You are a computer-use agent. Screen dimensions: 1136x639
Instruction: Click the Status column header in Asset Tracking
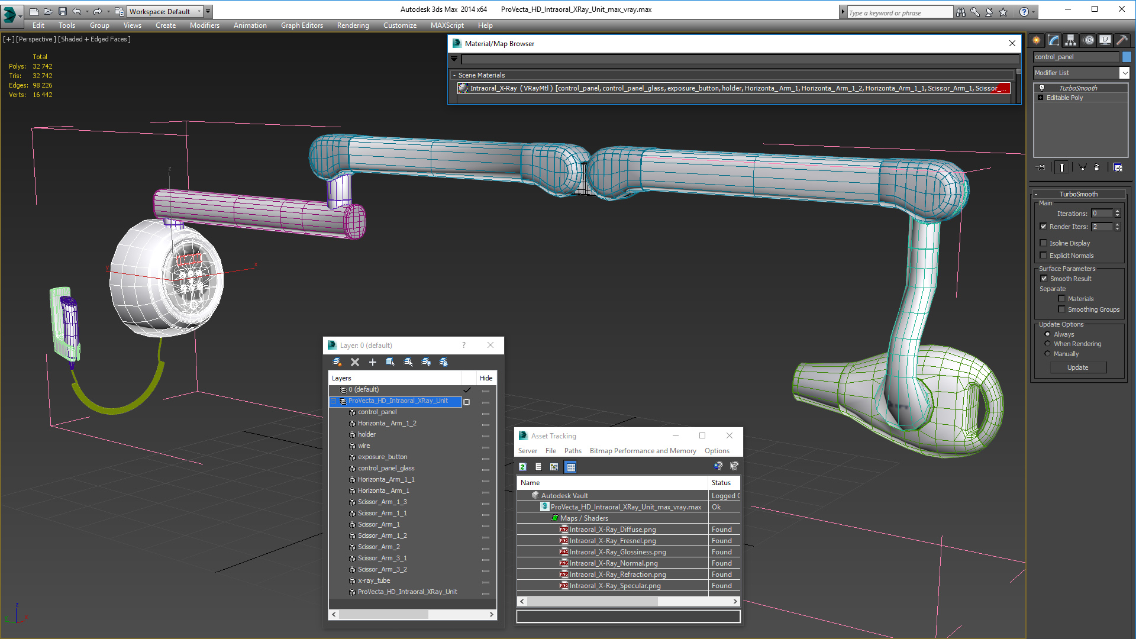pyautogui.click(x=724, y=483)
